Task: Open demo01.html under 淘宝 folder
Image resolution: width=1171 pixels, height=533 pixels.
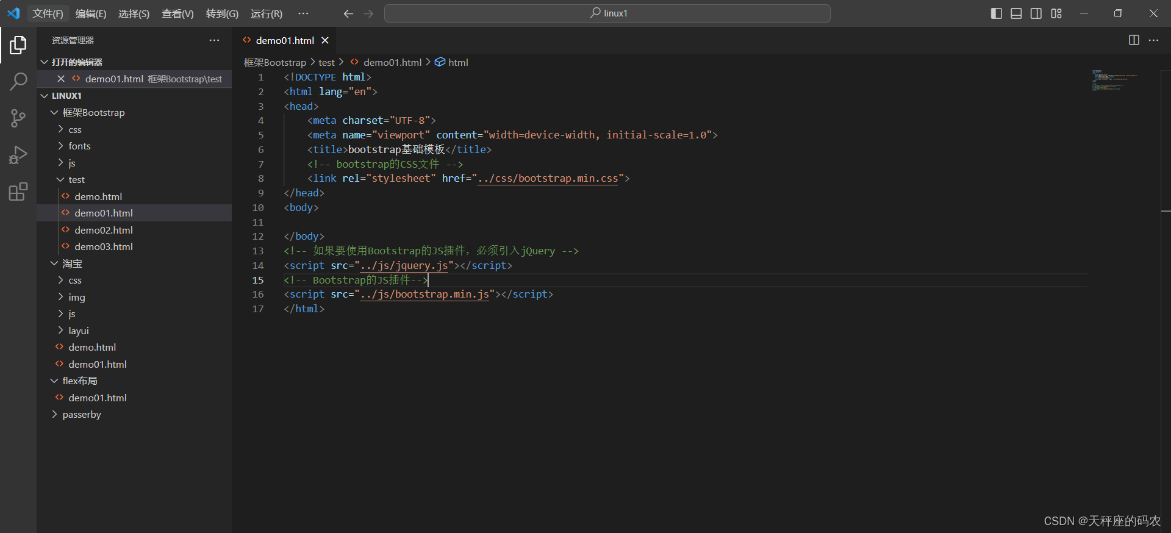Action: (x=134, y=364)
